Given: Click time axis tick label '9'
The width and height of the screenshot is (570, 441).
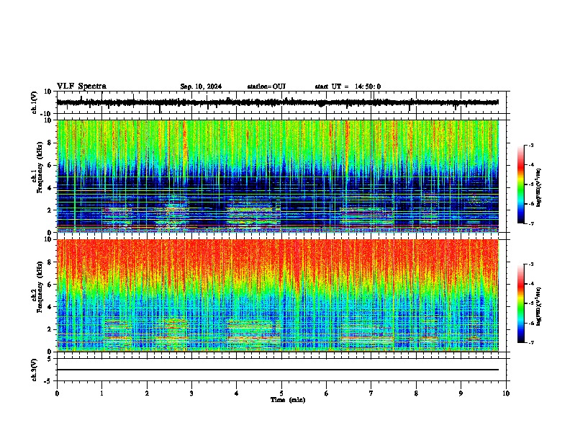Looking at the screenshot, I should 461,393.
